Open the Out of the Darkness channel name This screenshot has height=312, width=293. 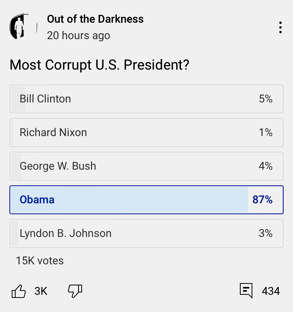[x=95, y=19]
